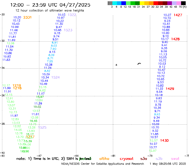
Task: Click the wave height value 10.97
Action: [x=61, y=18]
